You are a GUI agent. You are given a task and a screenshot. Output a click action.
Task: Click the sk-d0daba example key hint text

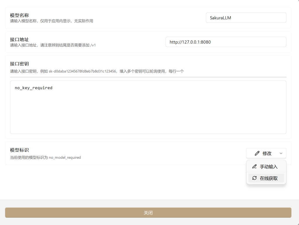pyautogui.click(x=82, y=71)
